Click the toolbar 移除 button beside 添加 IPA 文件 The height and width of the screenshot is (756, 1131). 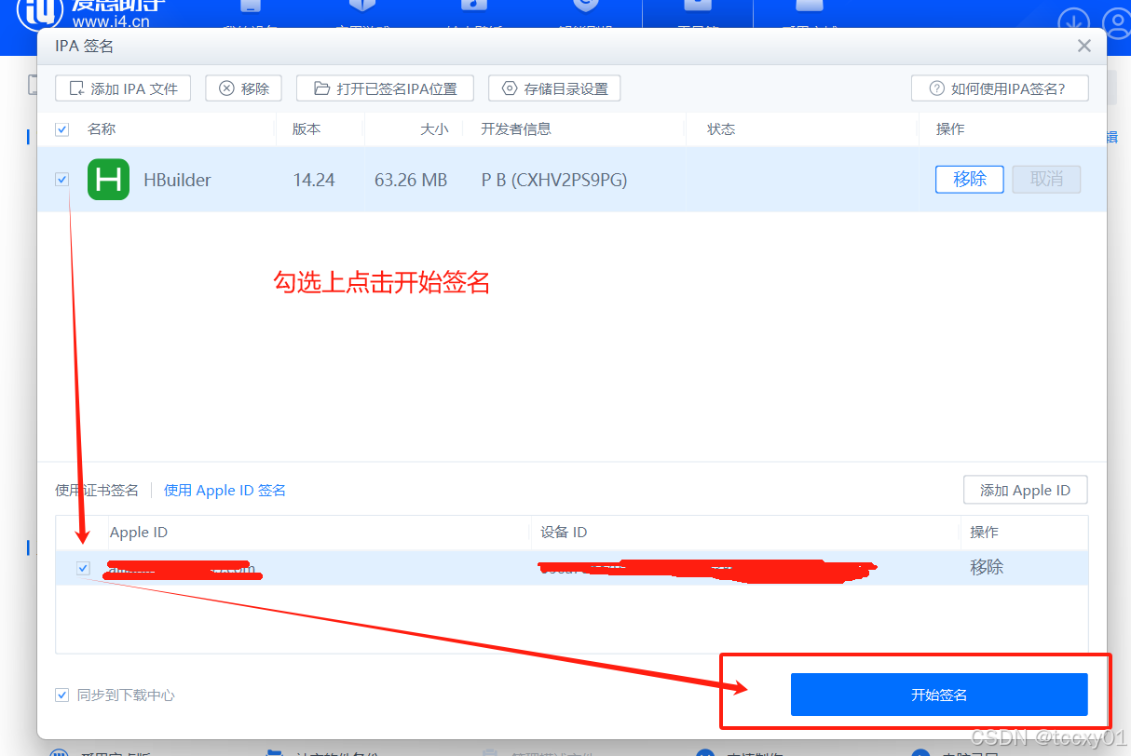pos(243,88)
